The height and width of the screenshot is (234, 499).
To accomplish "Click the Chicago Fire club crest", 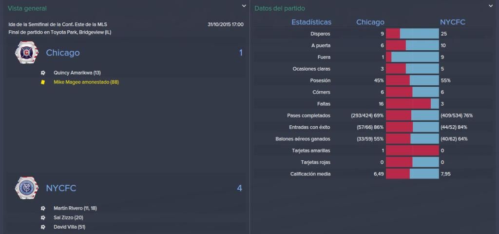I will coord(26,53).
